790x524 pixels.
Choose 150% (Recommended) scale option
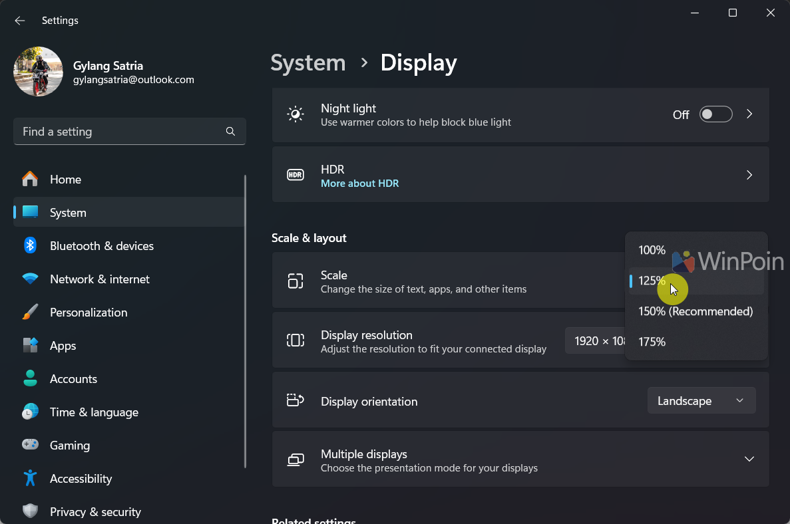tap(695, 312)
